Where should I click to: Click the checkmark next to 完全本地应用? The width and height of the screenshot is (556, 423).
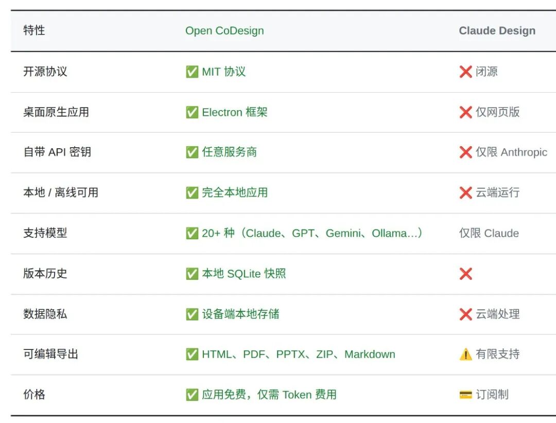pos(192,193)
